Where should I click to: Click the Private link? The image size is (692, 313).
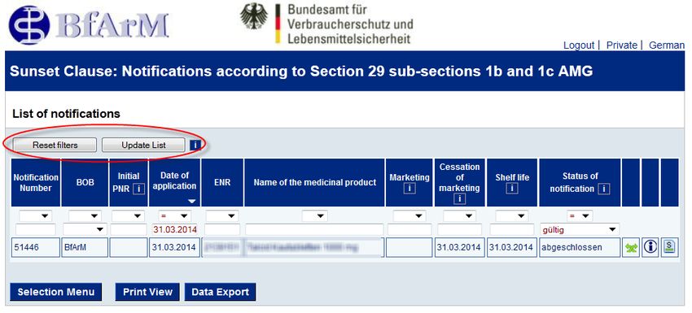pos(621,45)
